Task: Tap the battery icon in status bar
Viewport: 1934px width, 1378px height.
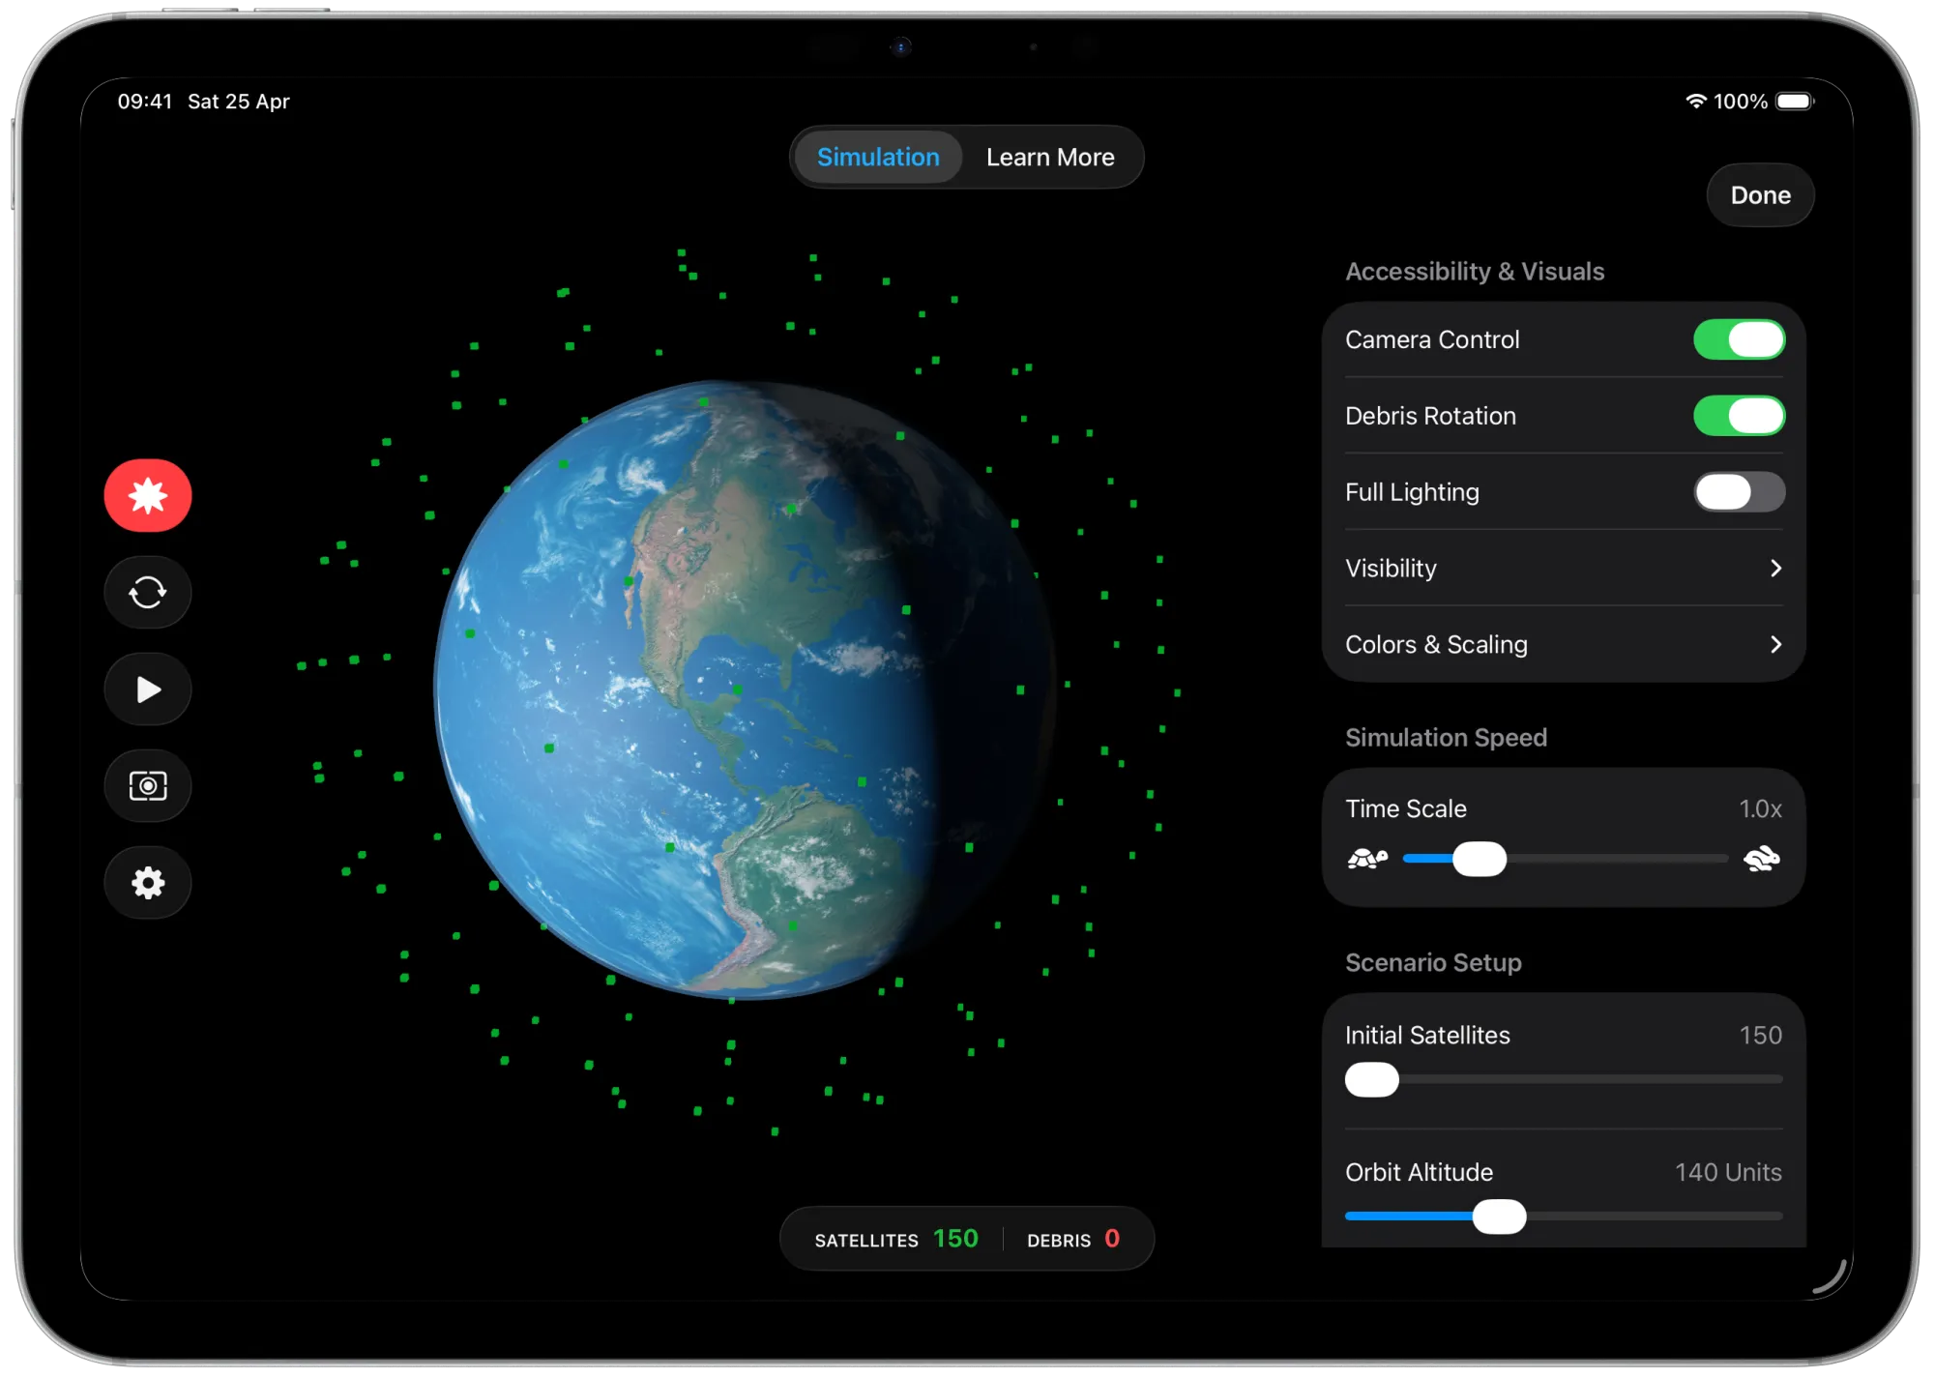Action: [1795, 102]
